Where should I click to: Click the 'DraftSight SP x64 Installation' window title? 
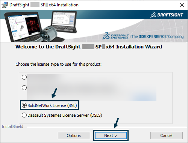(x=44, y=5)
